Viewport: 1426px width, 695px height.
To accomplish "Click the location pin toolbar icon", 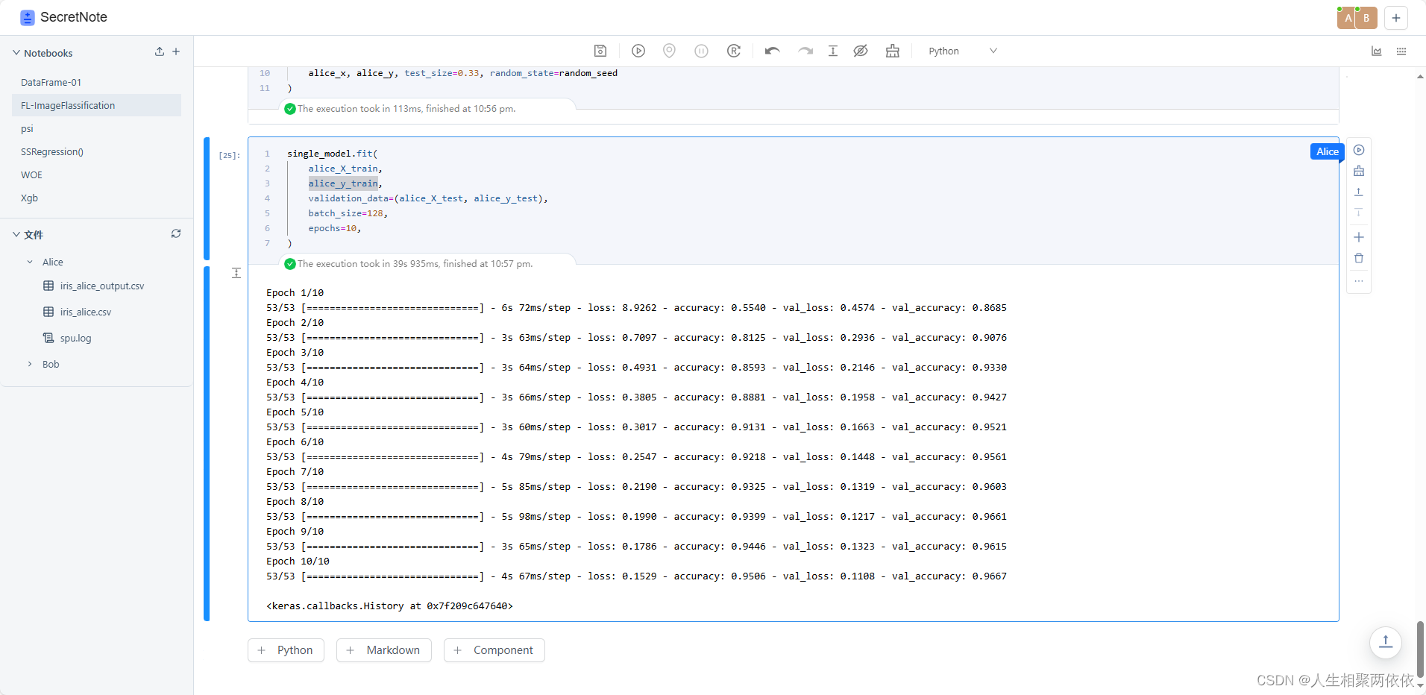I will (x=669, y=51).
